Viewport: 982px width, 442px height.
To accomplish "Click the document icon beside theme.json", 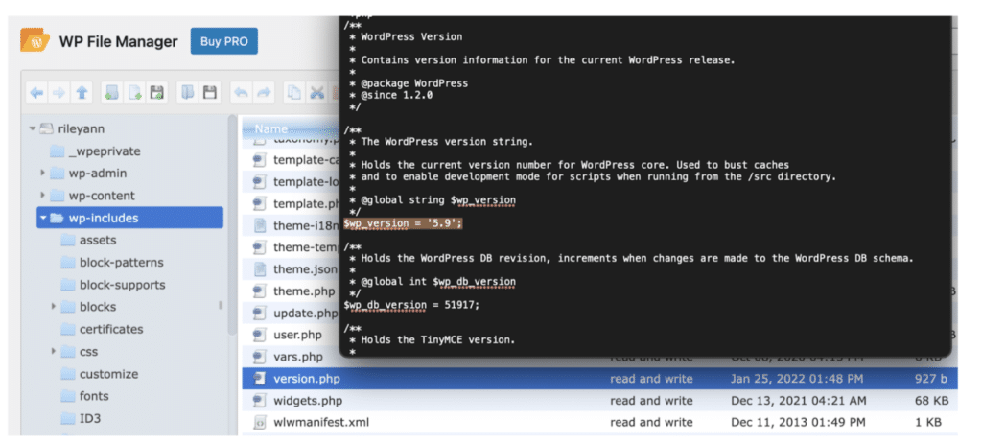I will pos(259,269).
